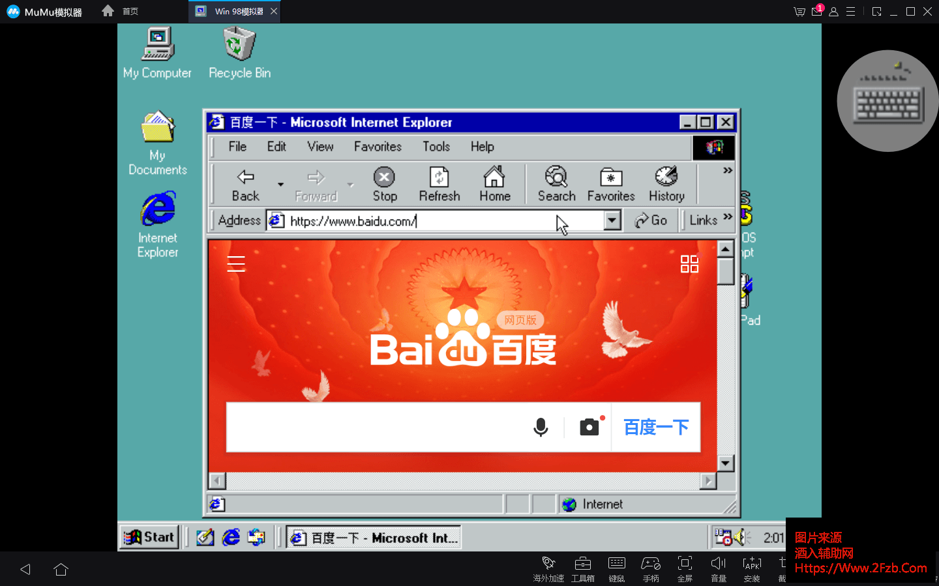This screenshot has width=939, height=586.
Task: Open My Computer on the desktop
Action: click(157, 53)
